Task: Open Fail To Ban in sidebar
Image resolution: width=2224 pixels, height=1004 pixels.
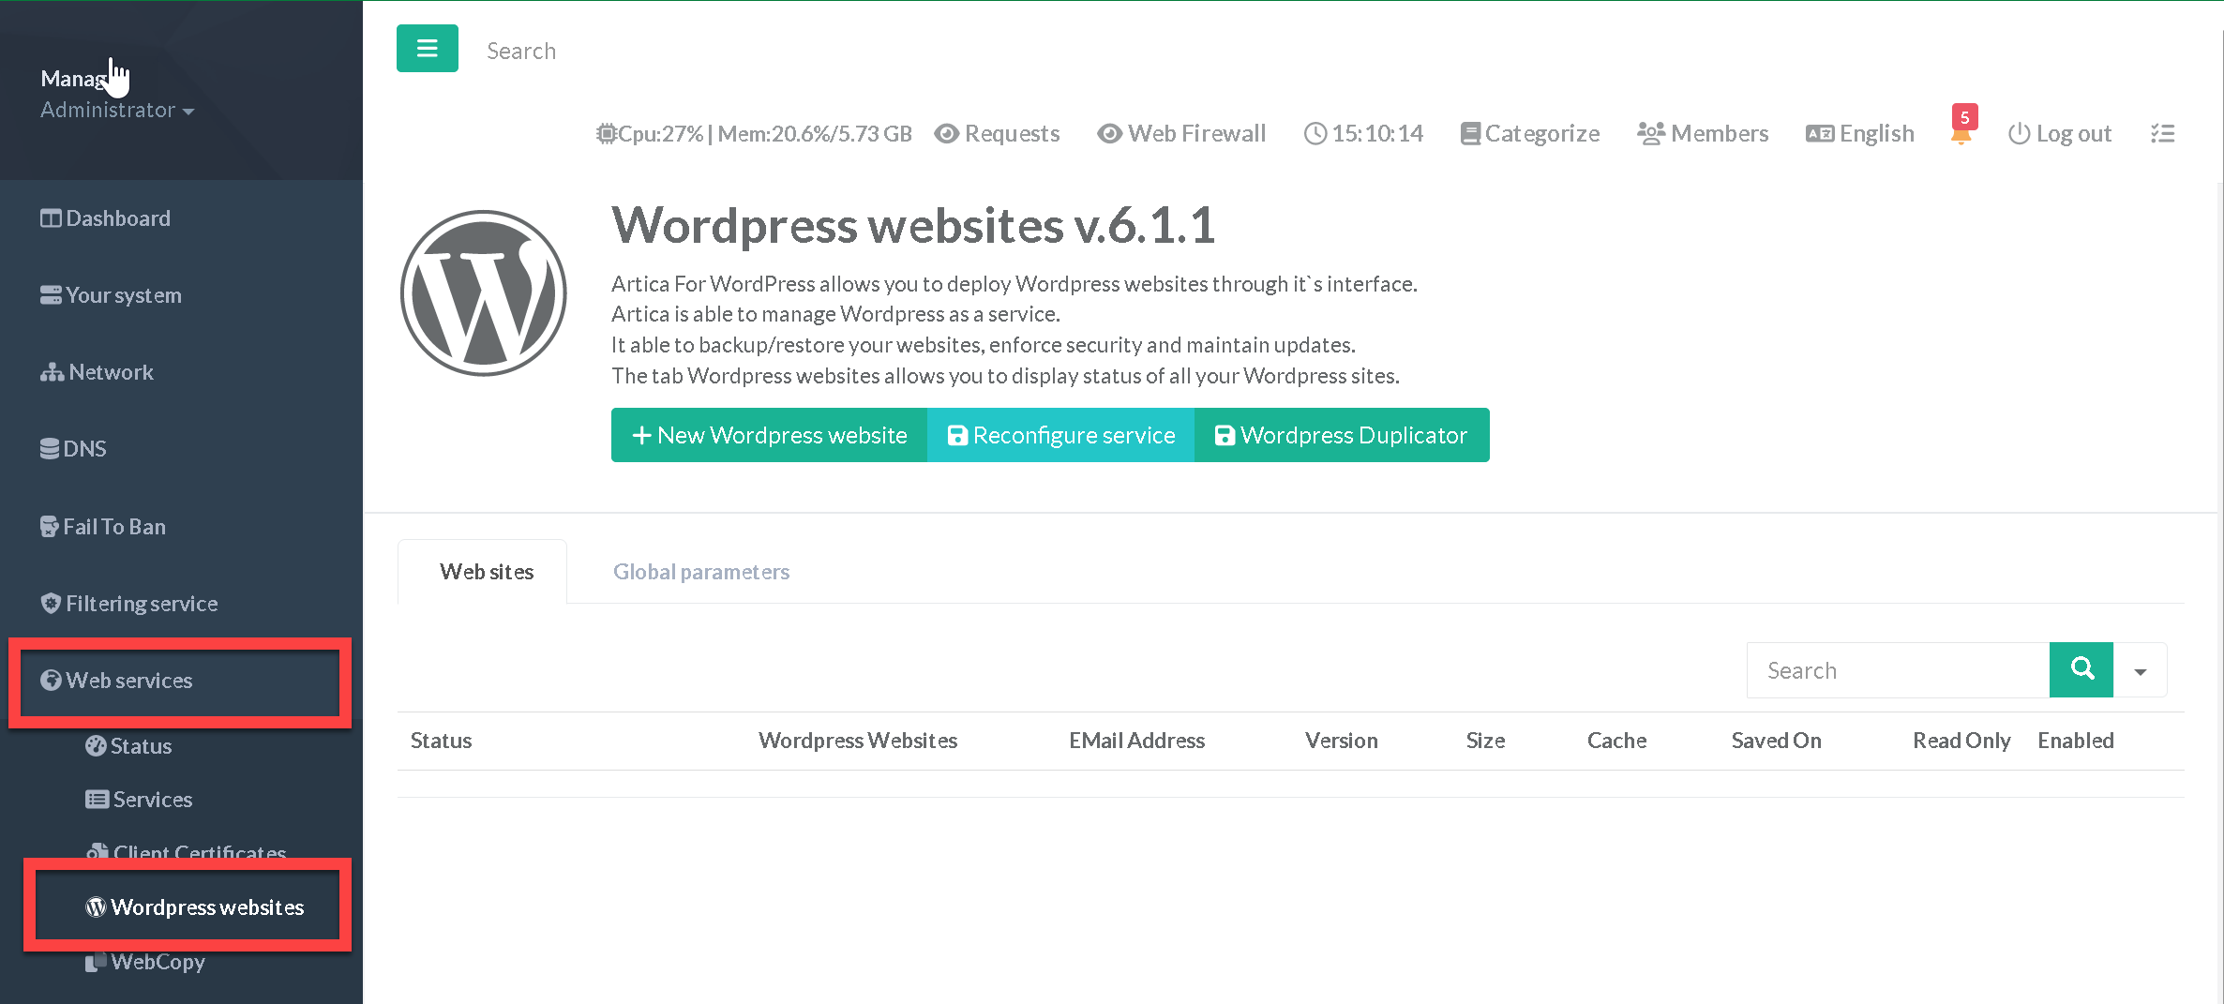Action: click(x=113, y=527)
